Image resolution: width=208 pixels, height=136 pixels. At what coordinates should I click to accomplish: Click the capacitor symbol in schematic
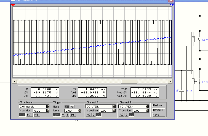click(182, 91)
